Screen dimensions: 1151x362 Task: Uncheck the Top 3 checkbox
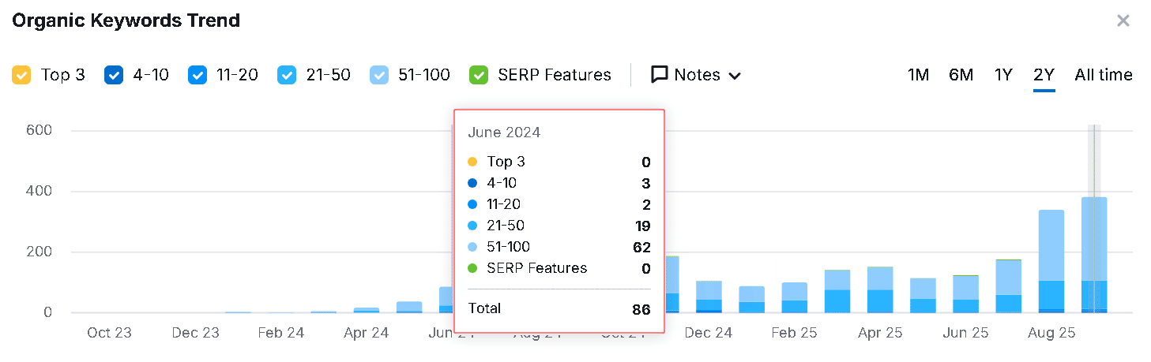pyautogui.click(x=21, y=75)
